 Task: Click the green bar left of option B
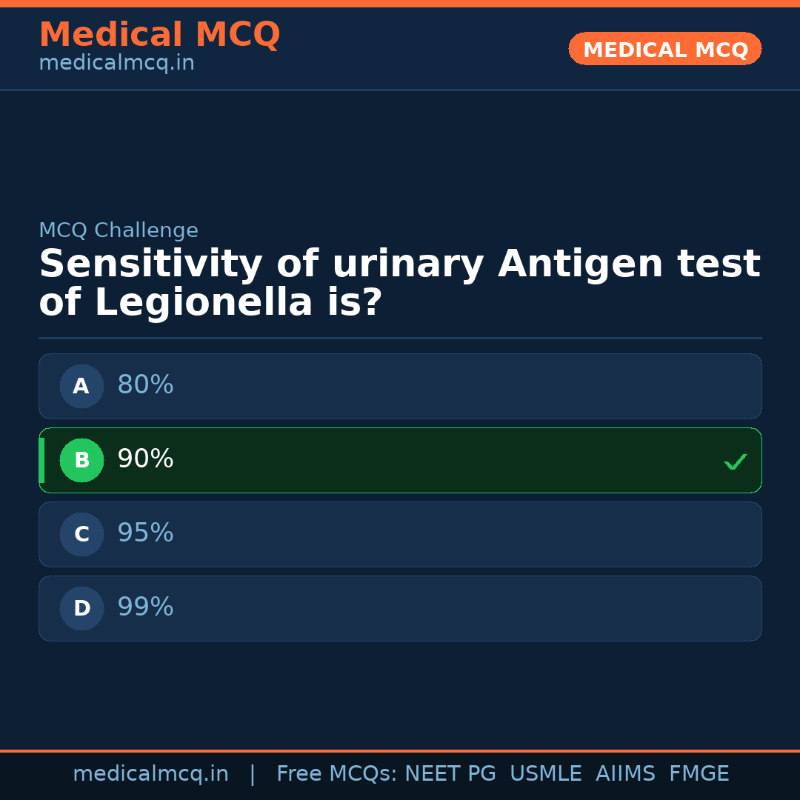pos(41,460)
